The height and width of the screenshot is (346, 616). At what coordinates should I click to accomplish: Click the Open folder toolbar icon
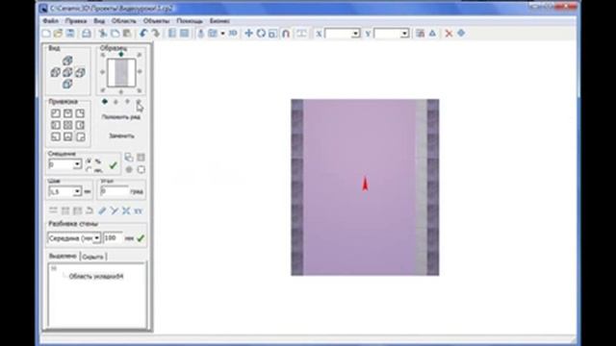click(x=58, y=34)
